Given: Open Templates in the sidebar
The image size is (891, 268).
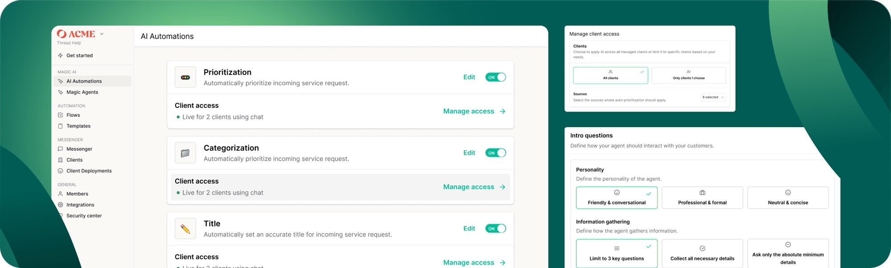Looking at the screenshot, I should coord(78,126).
